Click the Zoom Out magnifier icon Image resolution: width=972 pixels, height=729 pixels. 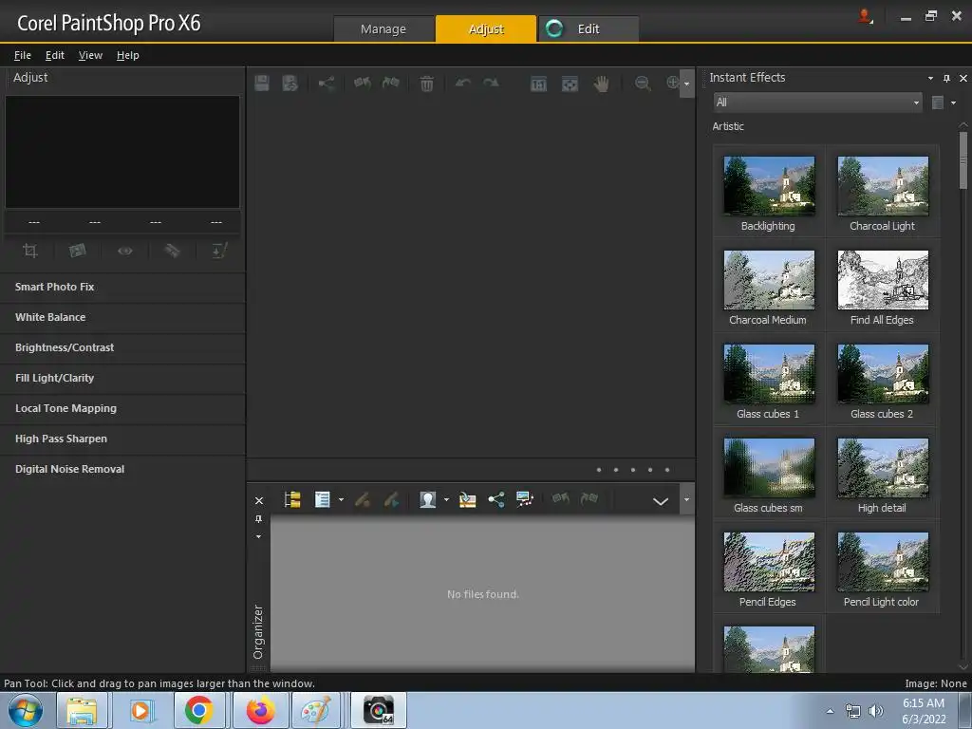643,84
